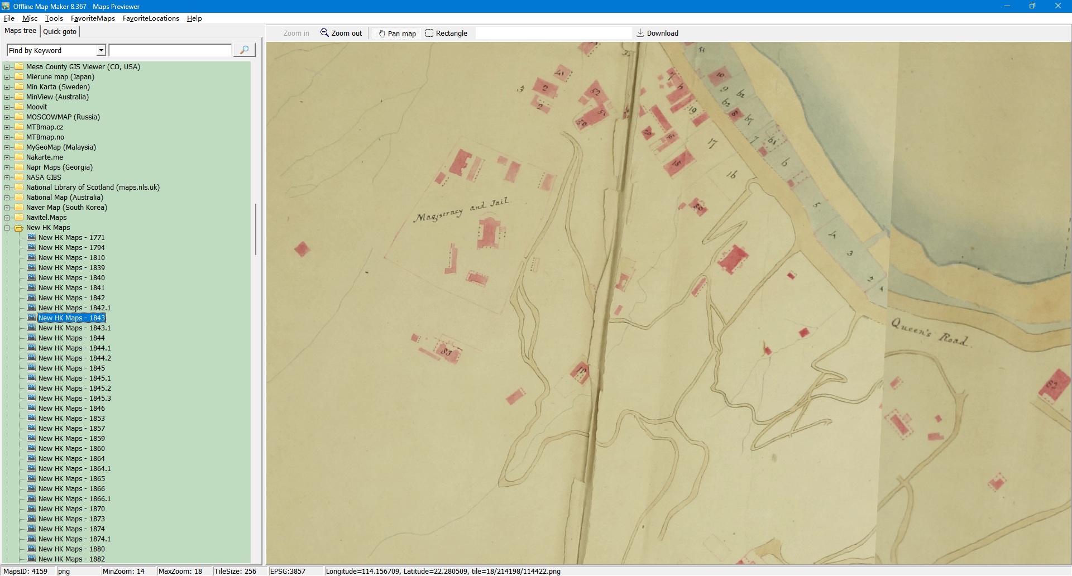Click the open folder icon of New HK Maps

(x=19, y=228)
